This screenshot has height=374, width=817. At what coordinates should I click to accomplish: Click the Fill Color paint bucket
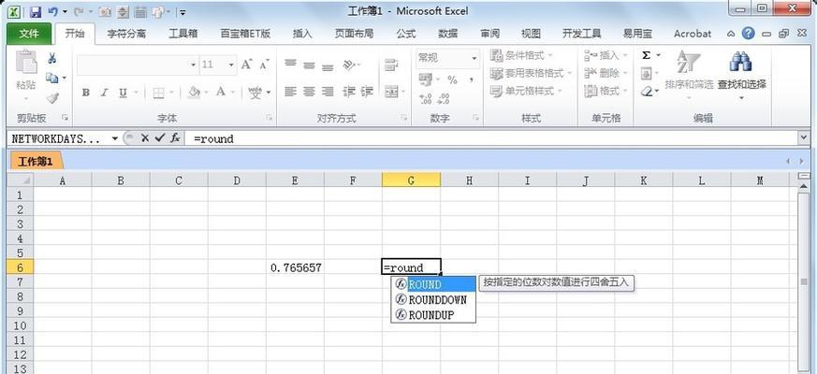pos(194,93)
